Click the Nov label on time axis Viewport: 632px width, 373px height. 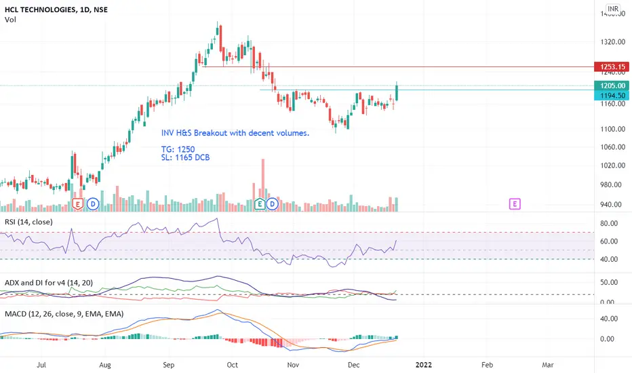coord(293,365)
